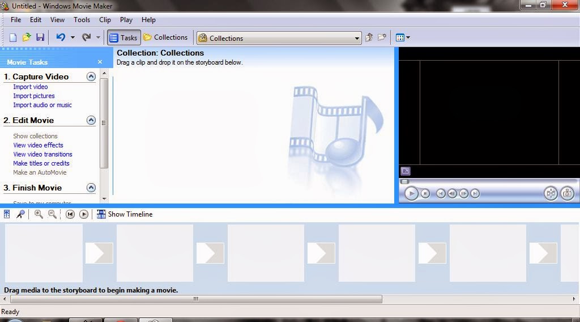
Task: Click the Import video link
Action: pyautogui.click(x=31, y=87)
